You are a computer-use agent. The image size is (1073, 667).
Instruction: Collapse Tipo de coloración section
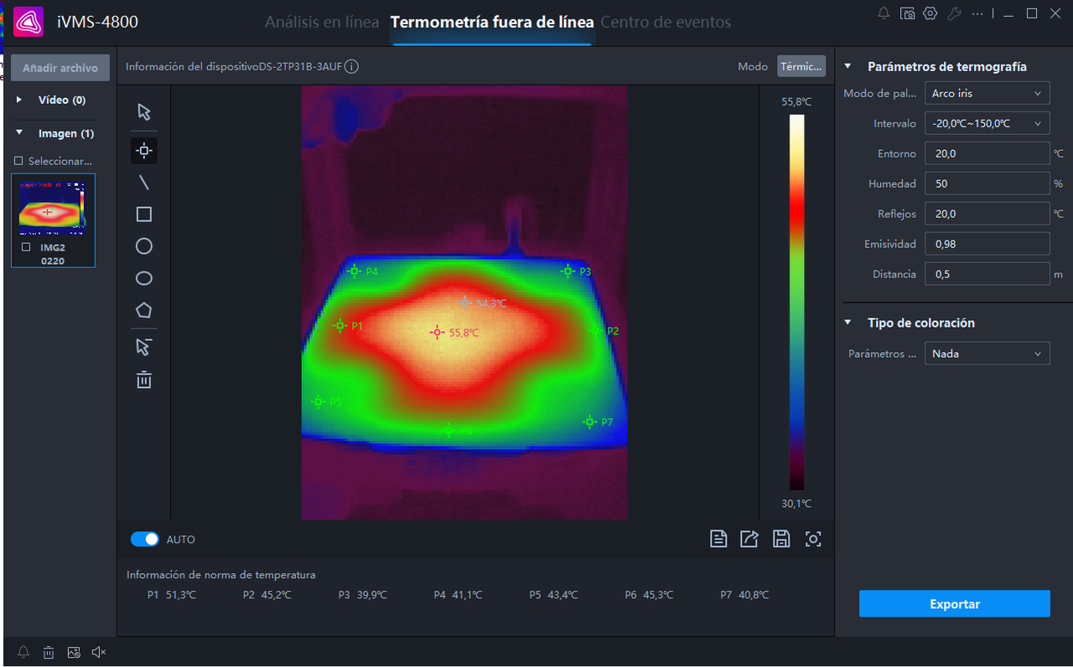[848, 323]
